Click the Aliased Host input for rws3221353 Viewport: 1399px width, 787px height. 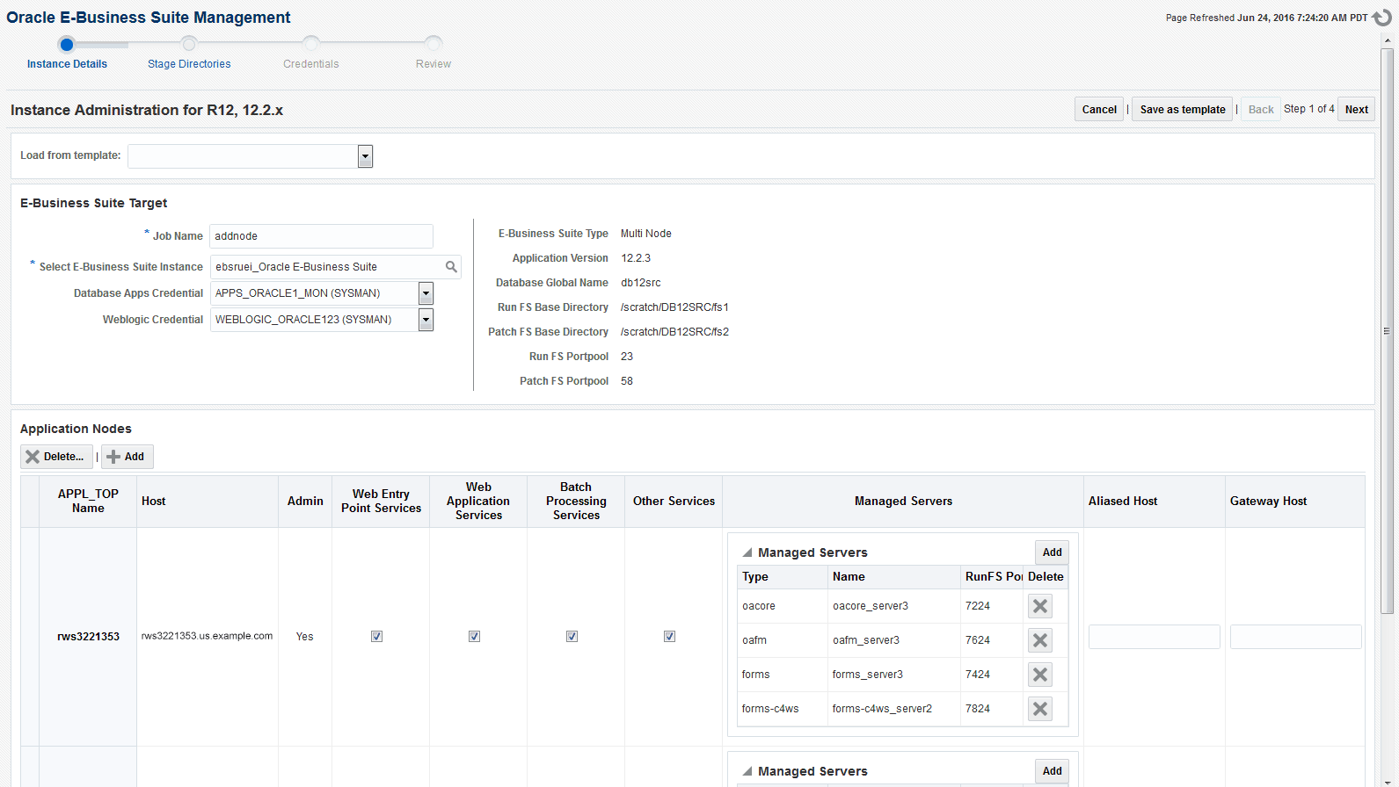tap(1154, 637)
